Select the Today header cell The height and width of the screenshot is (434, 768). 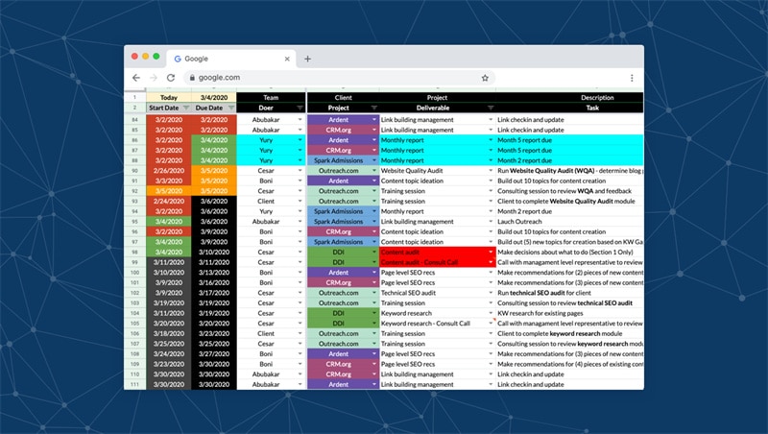(x=169, y=98)
